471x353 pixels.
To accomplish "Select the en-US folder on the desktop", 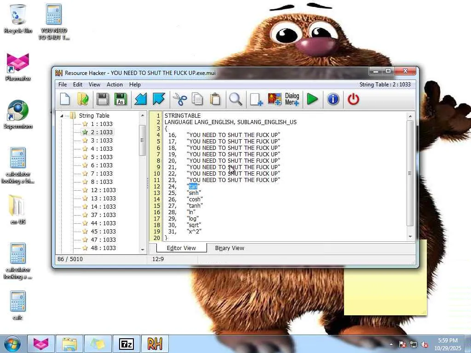I will point(18,210).
